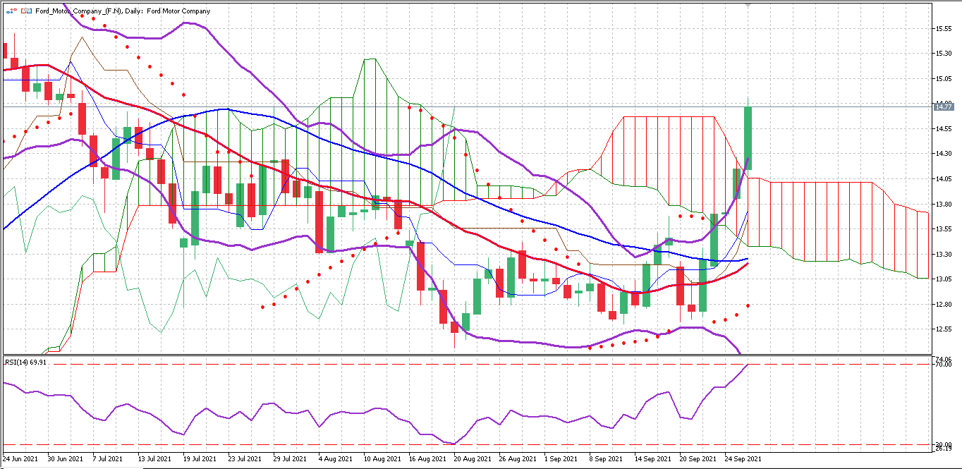The image size is (962, 469).
Task: Click the 19 Jul 2021 date label
Action: 200,458
